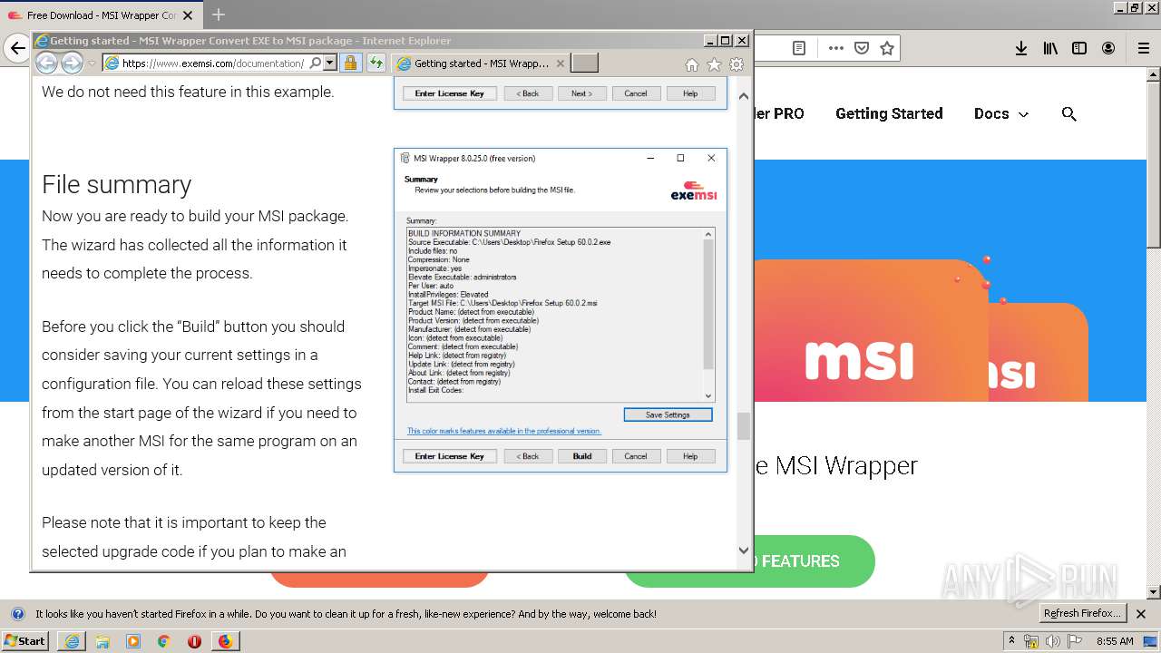The width and height of the screenshot is (1161, 653).
Task: Go back in Internet Explorer
Action: pos(46,63)
